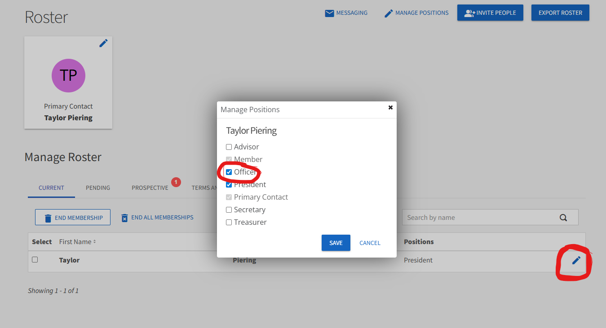Uncheck the President position checkbox
This screenshot has height=328, width=606.
229,184
